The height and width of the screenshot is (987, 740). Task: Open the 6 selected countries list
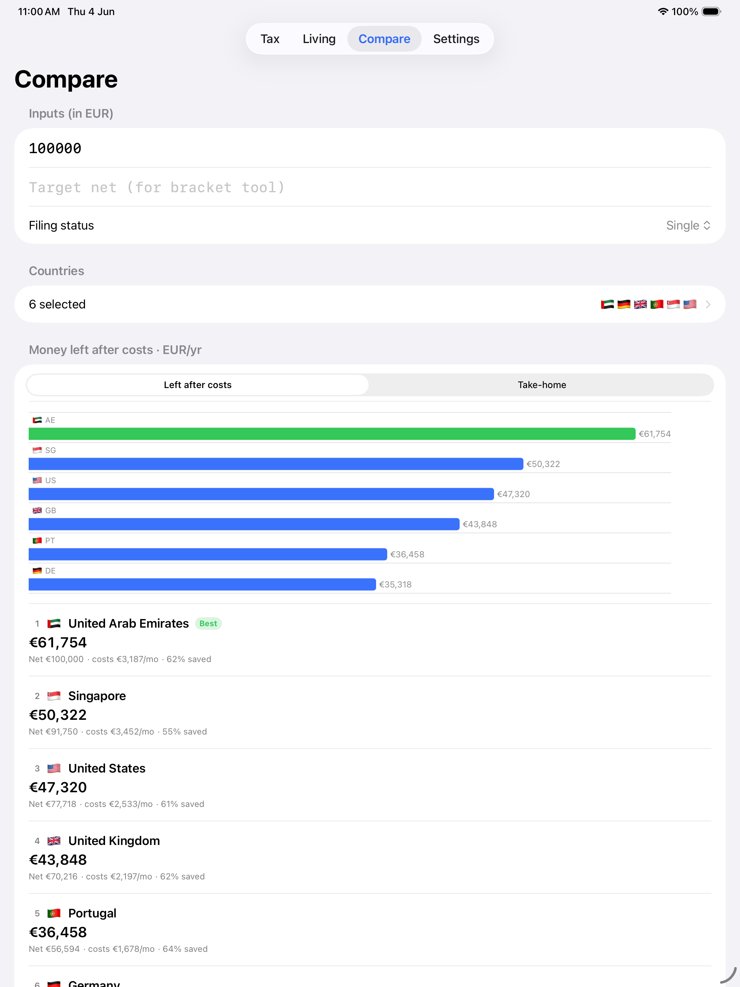(370, 304)
